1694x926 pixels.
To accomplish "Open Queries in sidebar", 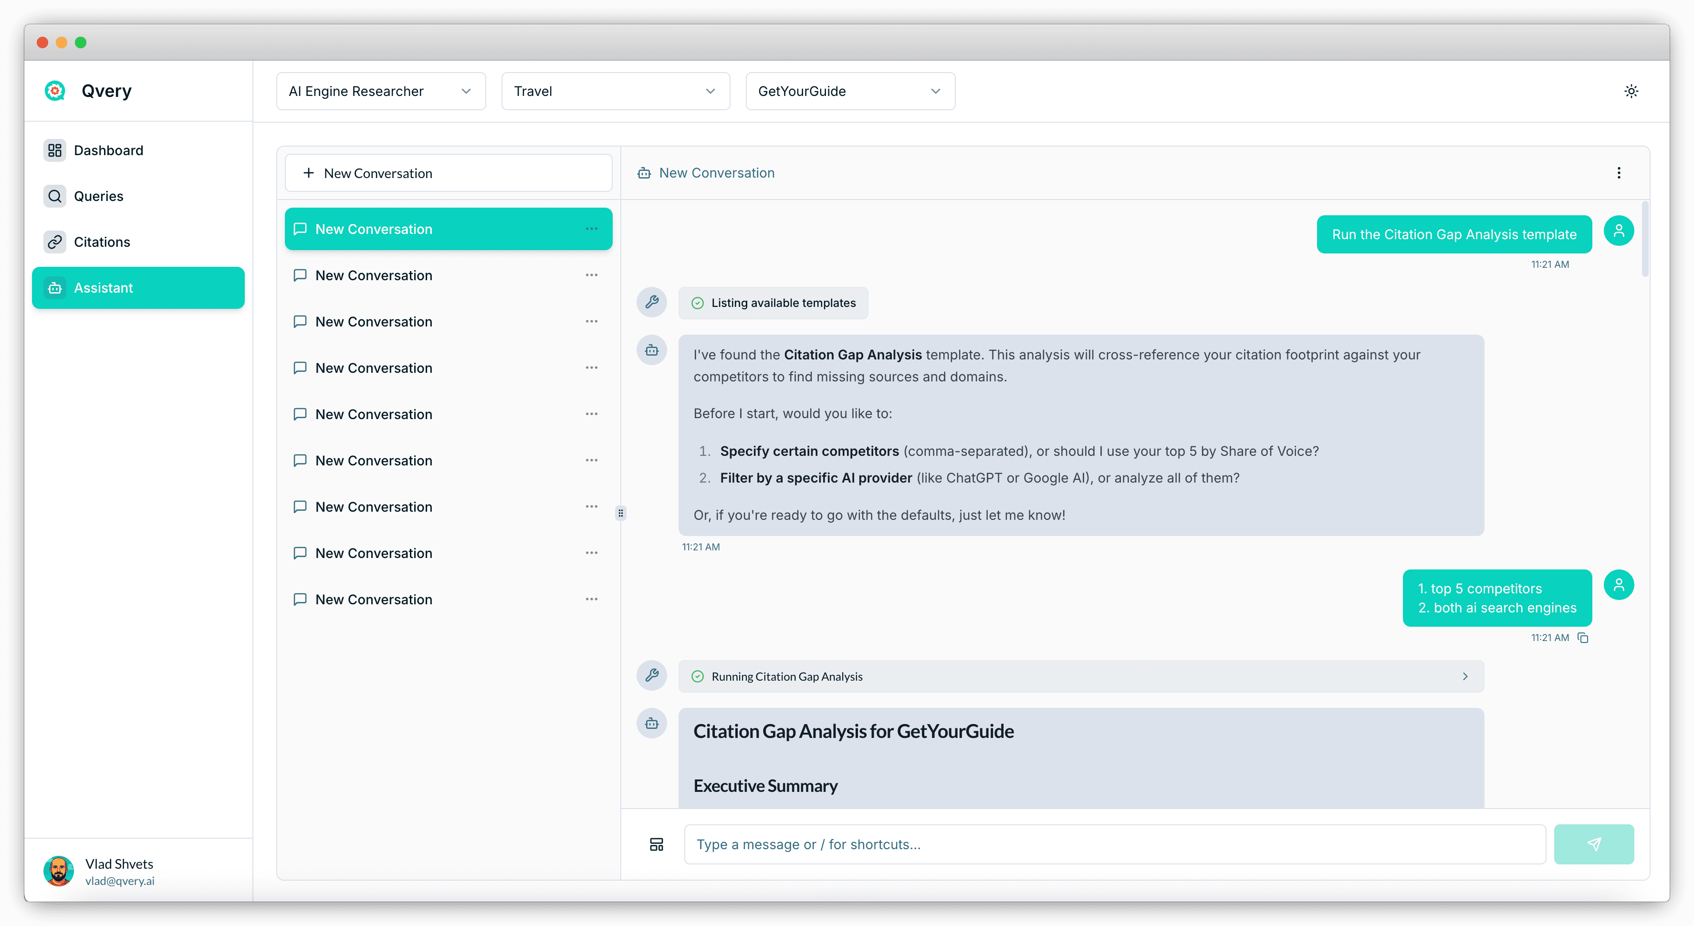I will (138, 196).
